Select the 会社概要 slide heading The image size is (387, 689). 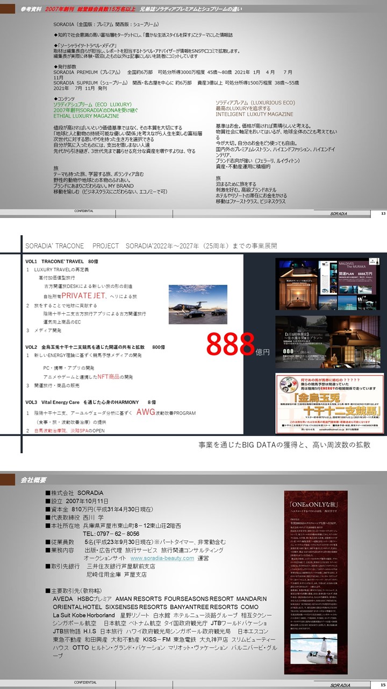34,480
